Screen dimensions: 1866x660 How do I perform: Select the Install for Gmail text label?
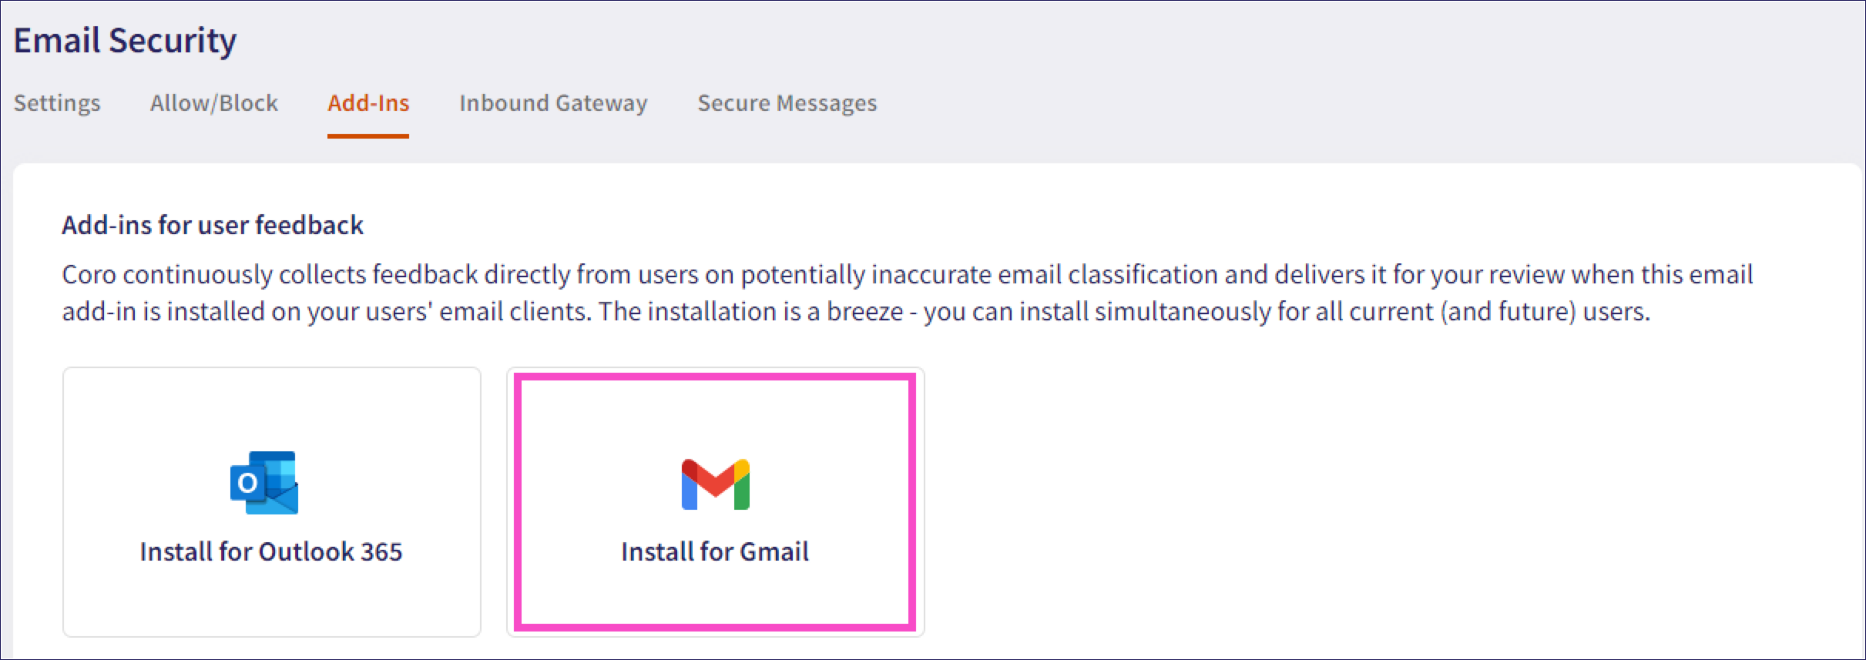713,551
